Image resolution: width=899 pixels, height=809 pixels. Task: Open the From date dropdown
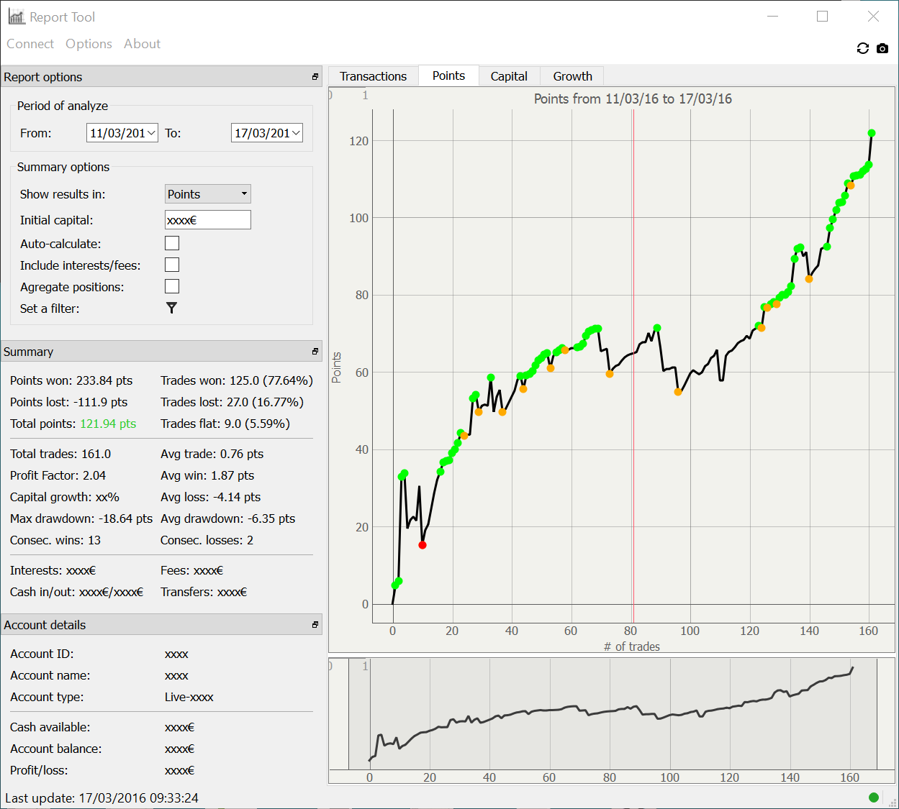[151, 133]
